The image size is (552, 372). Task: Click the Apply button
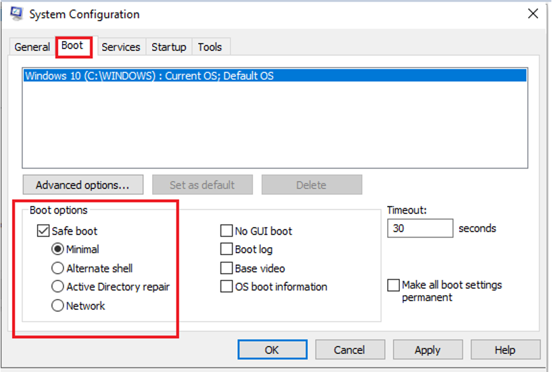(427, 350)
